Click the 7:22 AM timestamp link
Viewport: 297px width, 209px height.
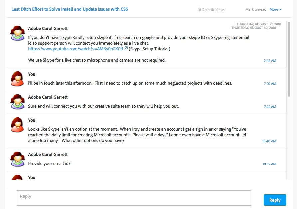click(x=270, y=107)
